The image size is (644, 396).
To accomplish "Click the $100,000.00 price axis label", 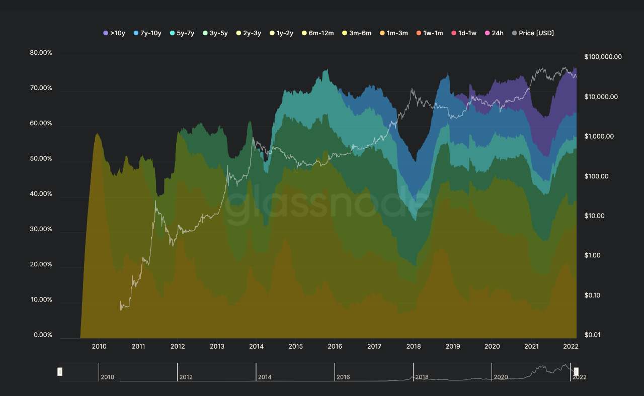I will pos(603,57).
